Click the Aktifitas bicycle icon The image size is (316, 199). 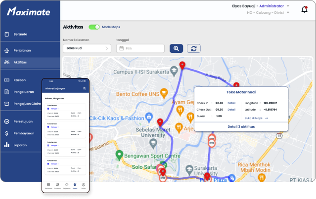click(6, 62)
